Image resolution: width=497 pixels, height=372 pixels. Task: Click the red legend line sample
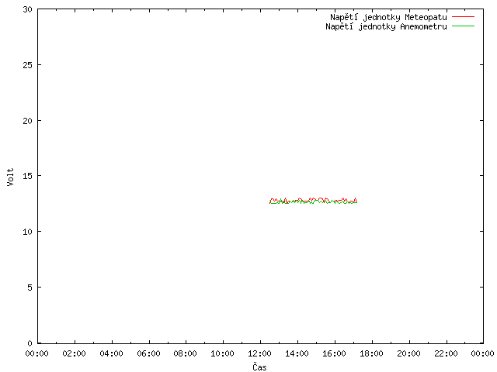463,16
